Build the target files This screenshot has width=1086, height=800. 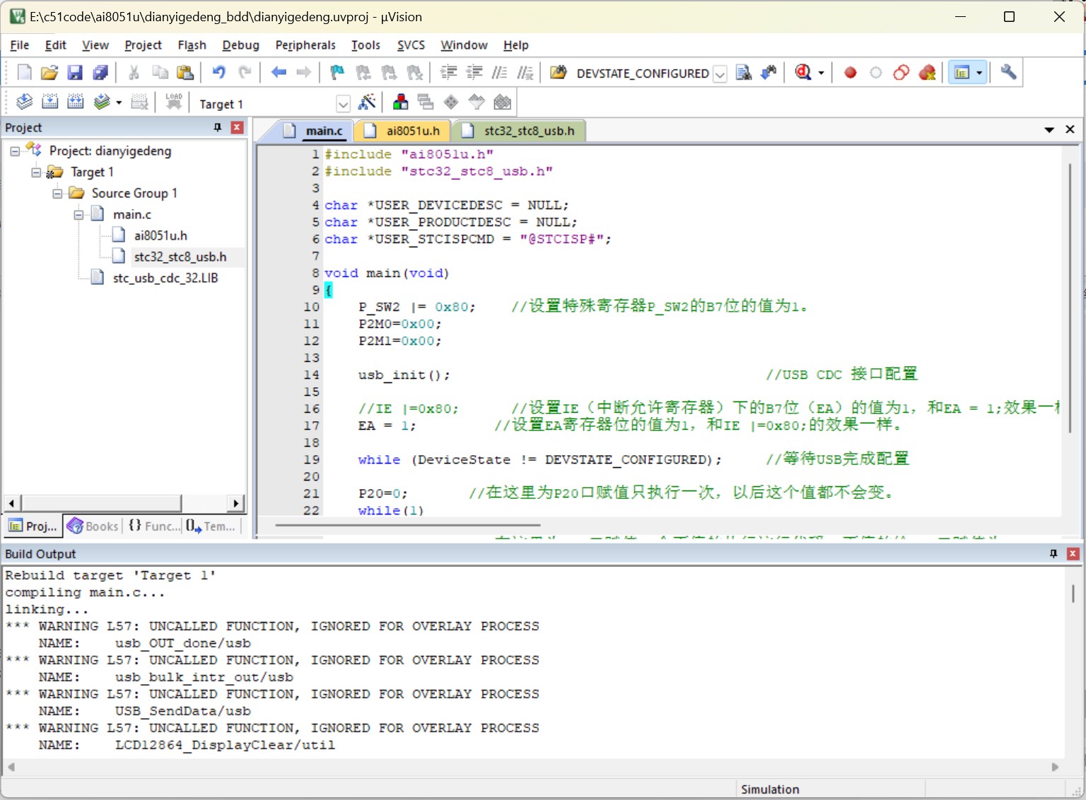[49, 102]
